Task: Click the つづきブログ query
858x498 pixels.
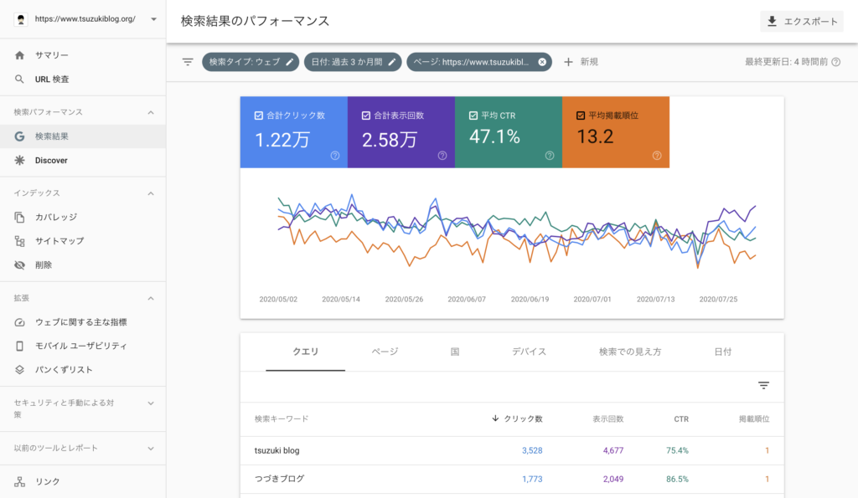Action: pyautogui.click(x=280, y=479)
